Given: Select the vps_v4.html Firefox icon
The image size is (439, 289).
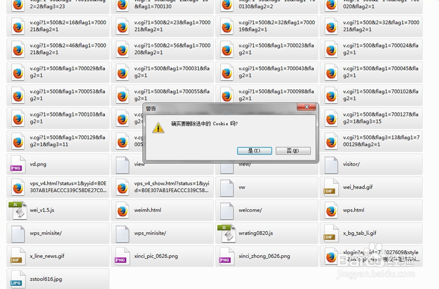Looking at the screenshot, I should pyautogui.click(x=18, y=187).
